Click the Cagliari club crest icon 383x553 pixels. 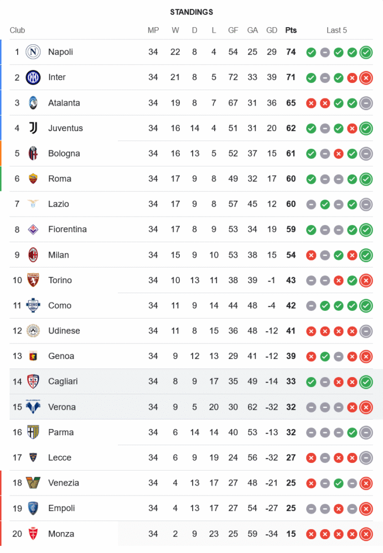(x=33, y=382)
